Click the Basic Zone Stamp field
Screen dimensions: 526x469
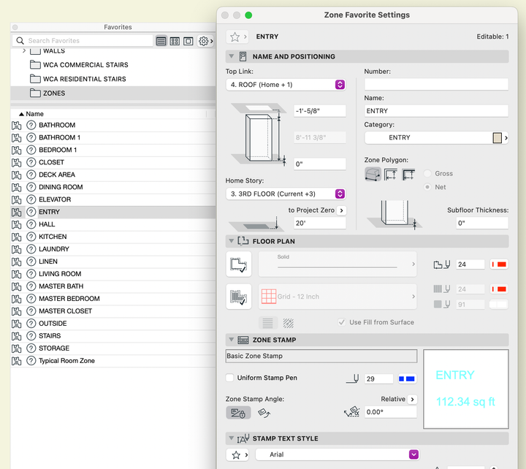tap(321, 356)
